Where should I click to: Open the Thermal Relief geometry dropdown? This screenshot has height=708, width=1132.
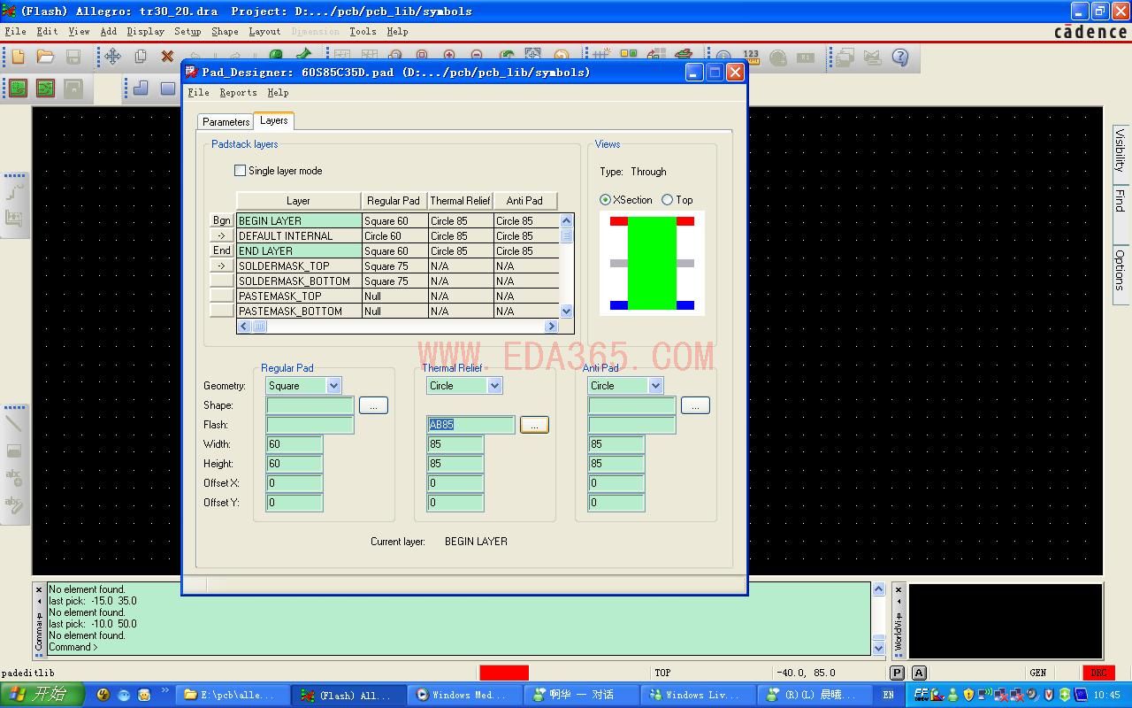(494, 386)
